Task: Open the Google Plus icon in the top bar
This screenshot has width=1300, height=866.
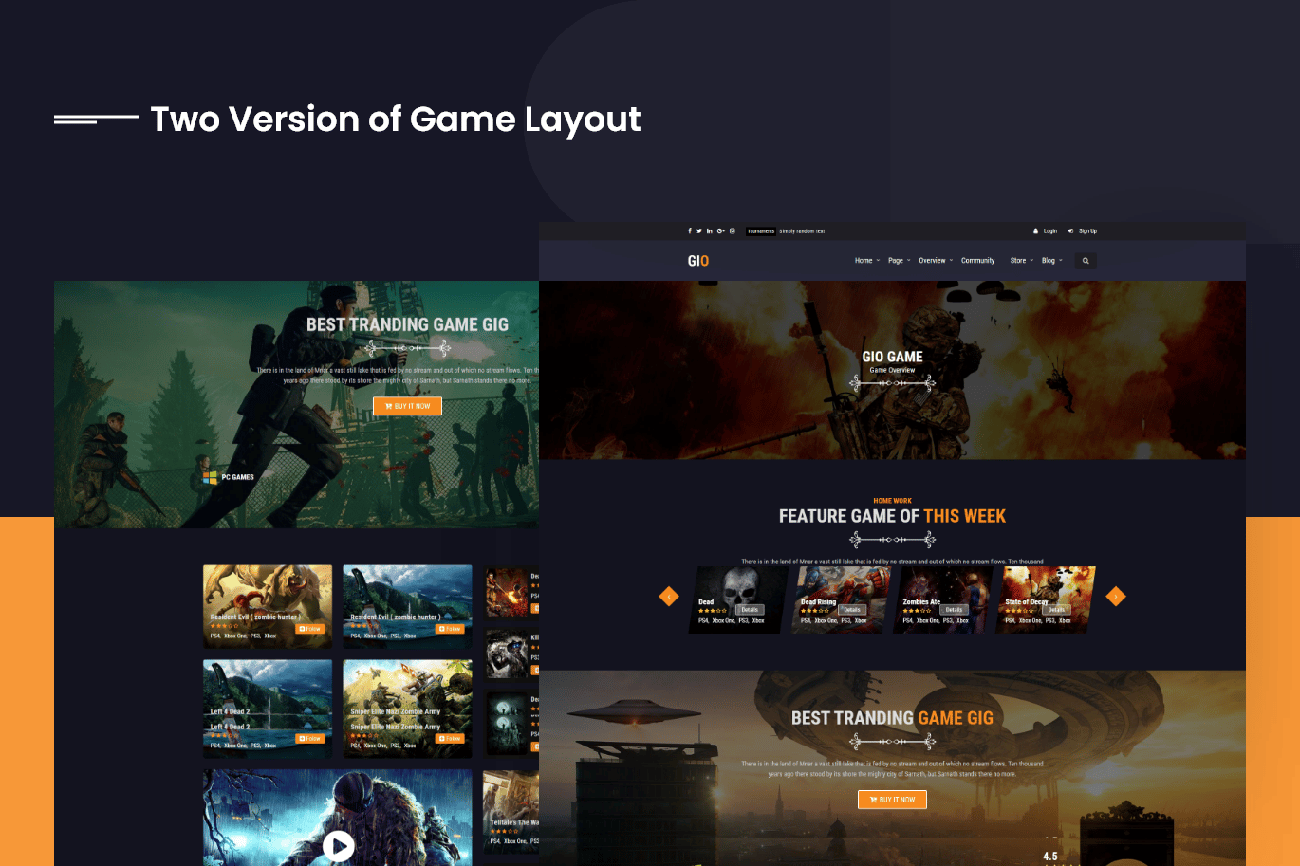Action: pyautogui.click(x=721, y=230)
